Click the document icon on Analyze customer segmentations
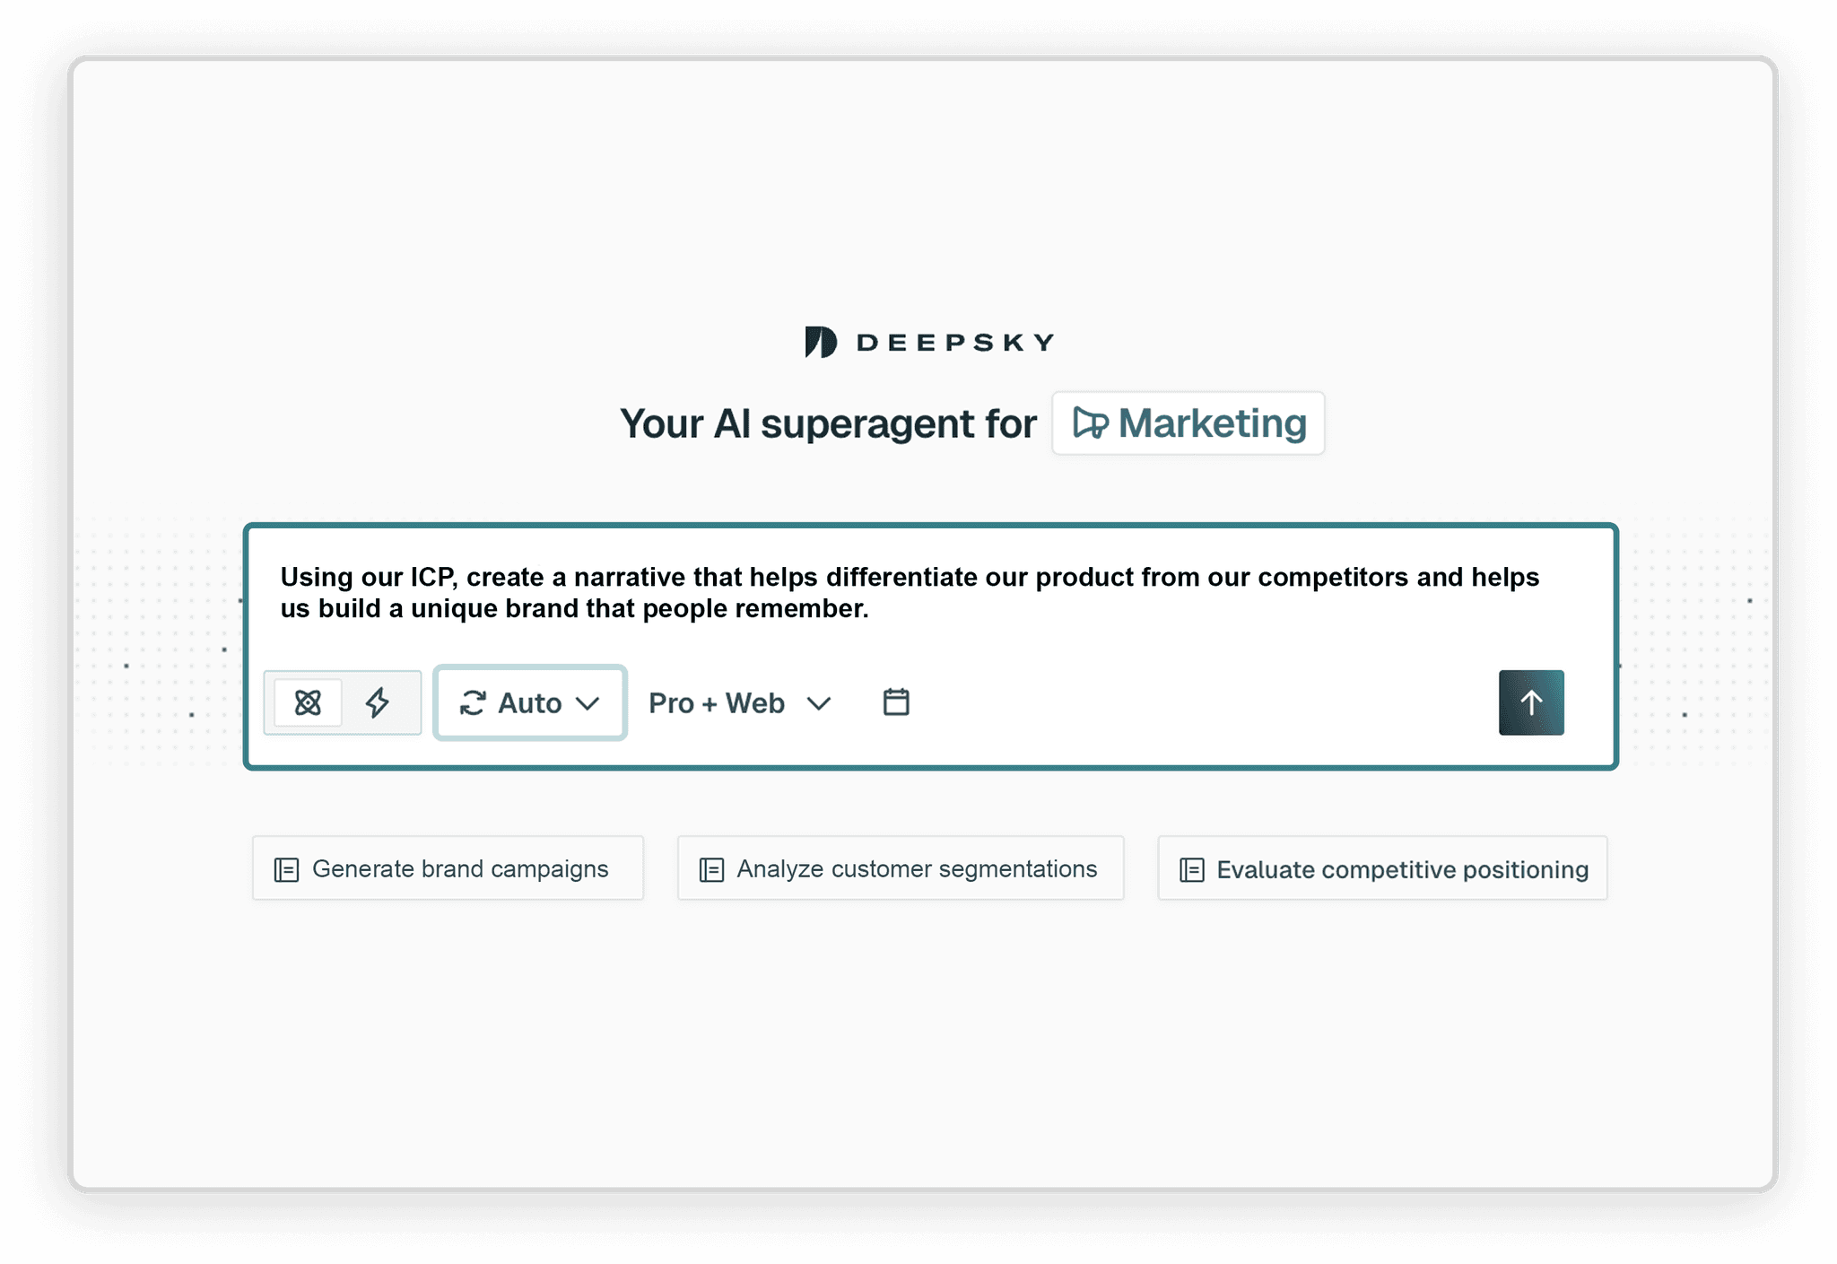Viewport: 1837px width, 1264px height. pos(711,869)
